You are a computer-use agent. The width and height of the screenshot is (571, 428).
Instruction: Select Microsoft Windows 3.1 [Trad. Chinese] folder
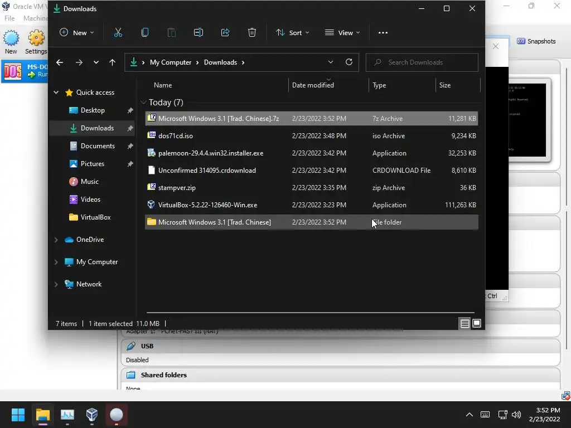[311, 222]
